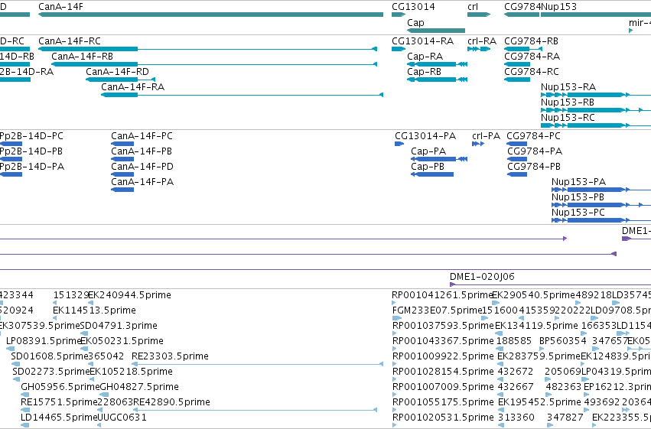Screen dimensions: 651x429
Task: Click EST EK105218.5prime
Action: 132,372
